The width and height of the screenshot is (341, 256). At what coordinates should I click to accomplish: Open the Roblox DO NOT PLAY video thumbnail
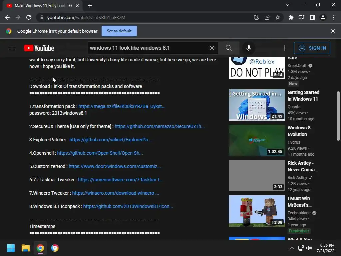tap(257, 68)
